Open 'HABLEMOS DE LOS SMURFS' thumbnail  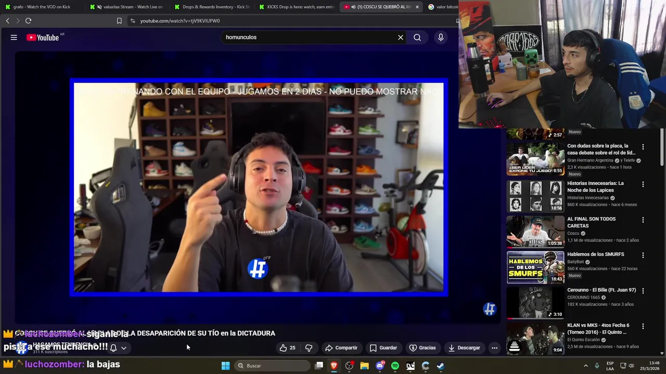535,267
